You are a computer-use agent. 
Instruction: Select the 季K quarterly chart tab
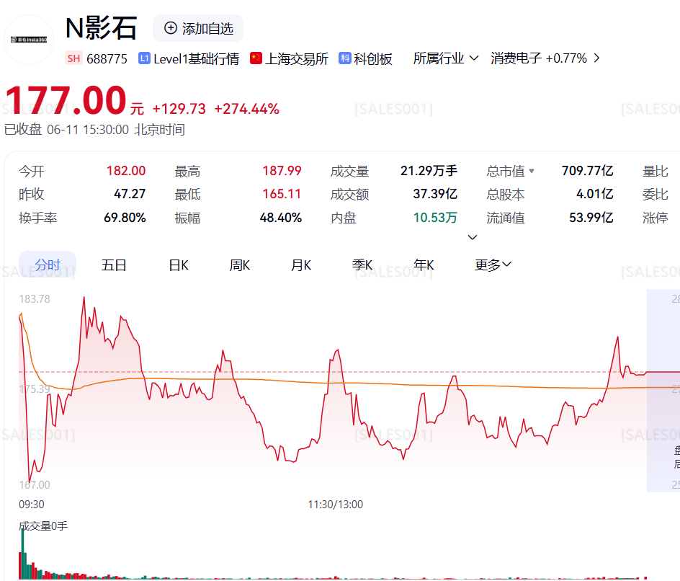click(362, 265)
